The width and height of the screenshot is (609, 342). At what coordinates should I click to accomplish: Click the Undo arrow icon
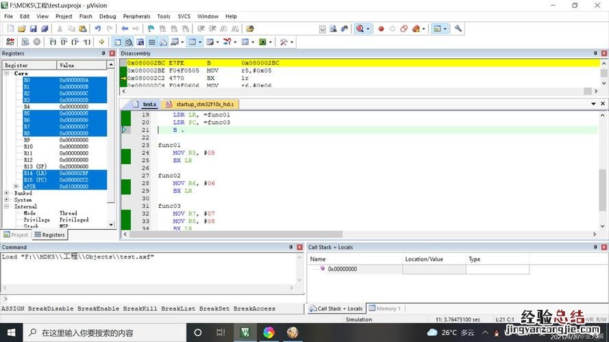(x=98, y=29)
